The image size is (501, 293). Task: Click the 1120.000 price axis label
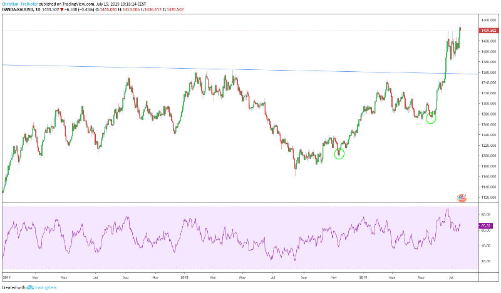(x=488, y=197)
